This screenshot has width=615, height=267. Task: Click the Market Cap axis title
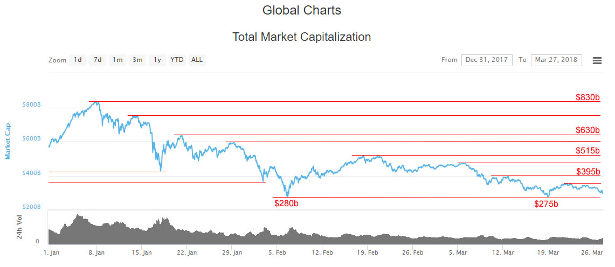pyautogui.click(x=8, y=142)
